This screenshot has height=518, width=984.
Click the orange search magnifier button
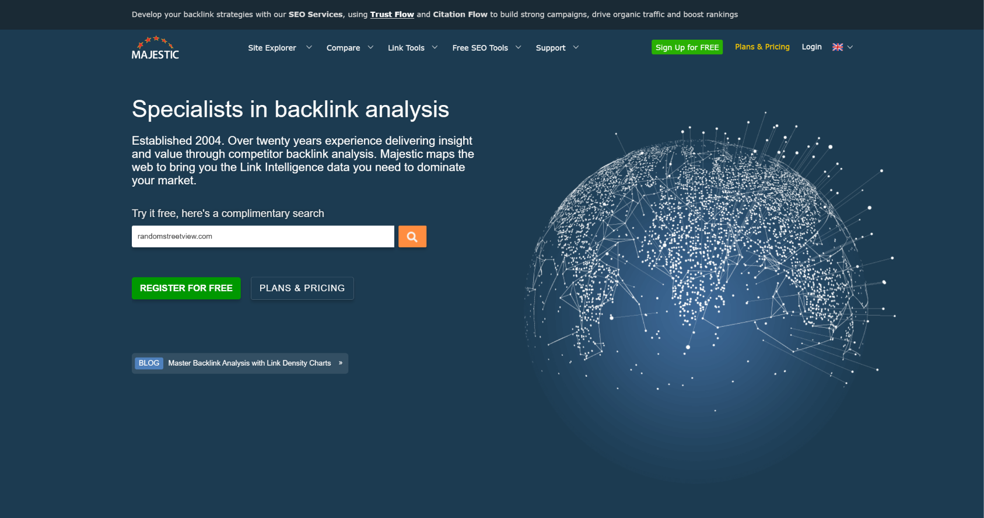[412, 236]
